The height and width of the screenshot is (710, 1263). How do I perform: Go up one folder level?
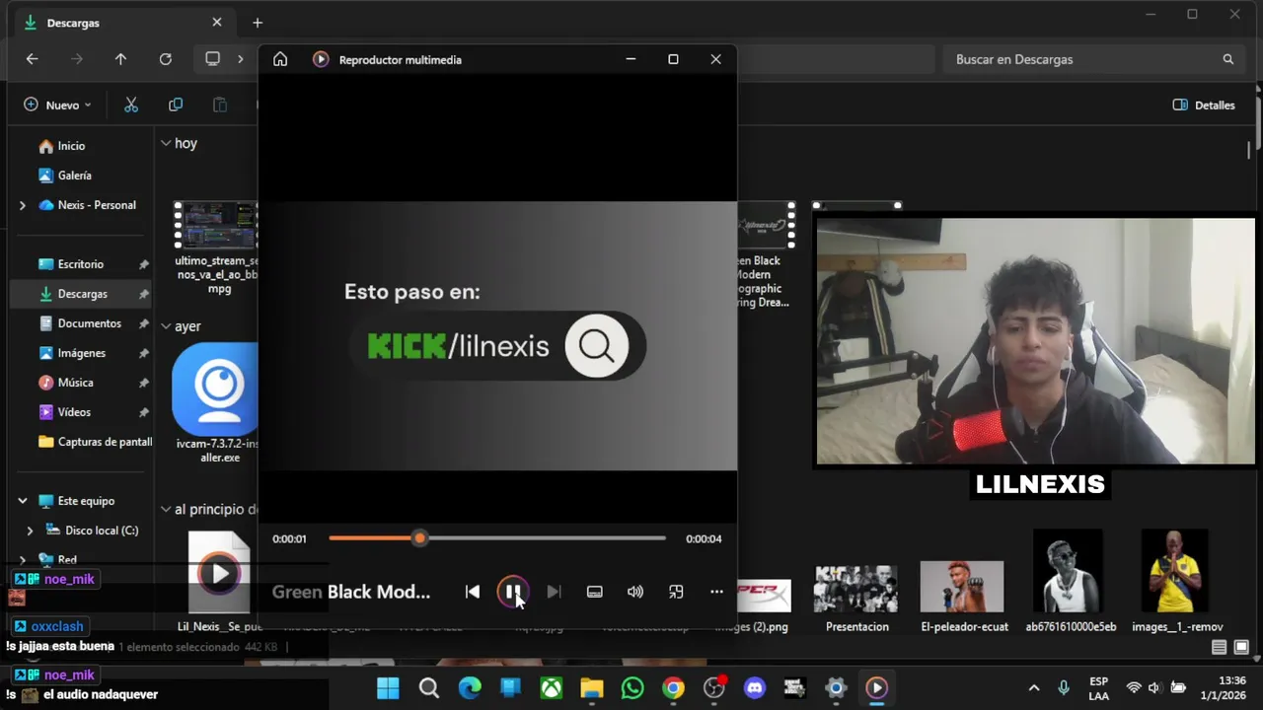tap(120, 59)
